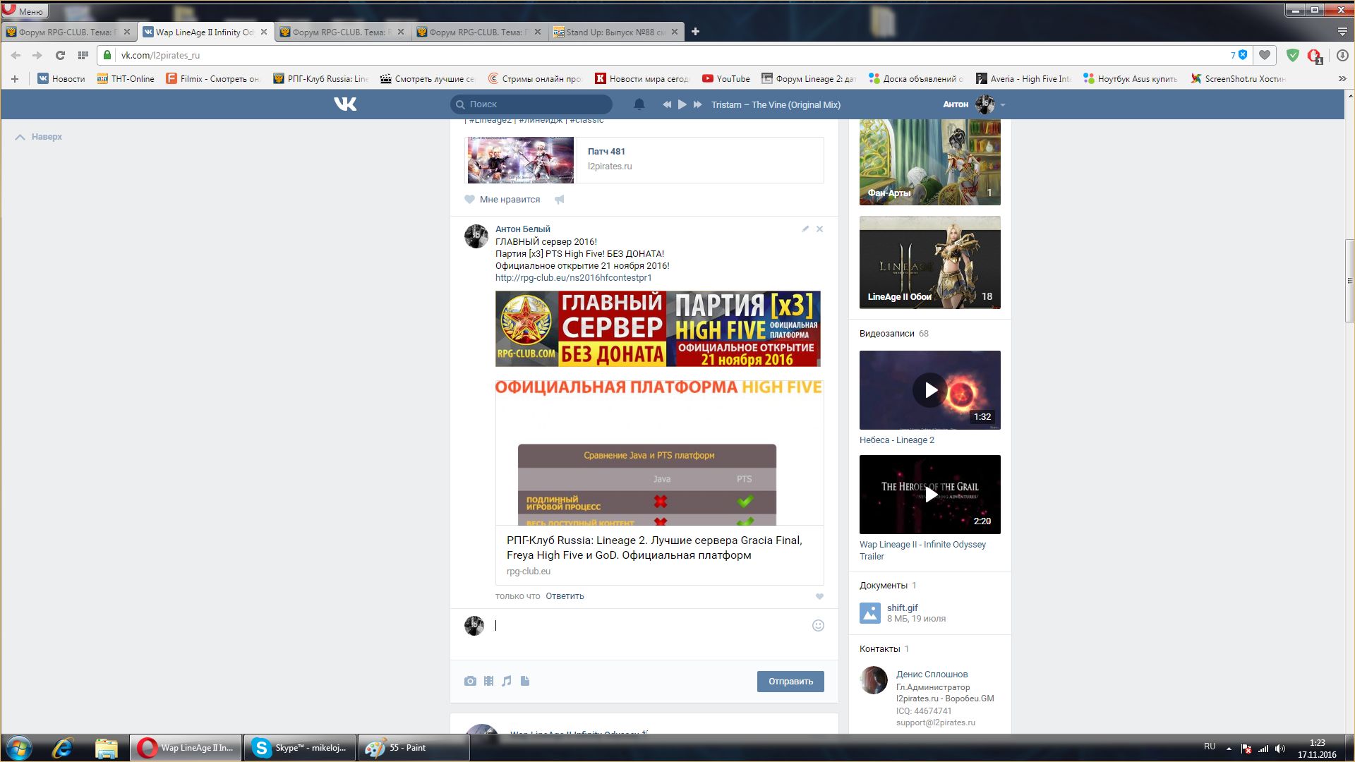Launch Internet Explorer from the taskbar
Image resolution: width=1355 pixels, height=762 pixels.
point(62,748)
